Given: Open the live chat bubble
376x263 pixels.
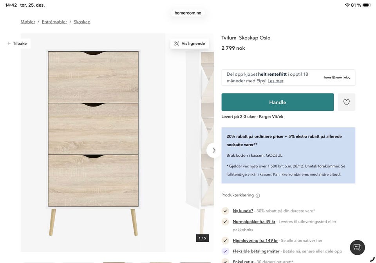Looking at the screenshot, I should coord(357,247).
